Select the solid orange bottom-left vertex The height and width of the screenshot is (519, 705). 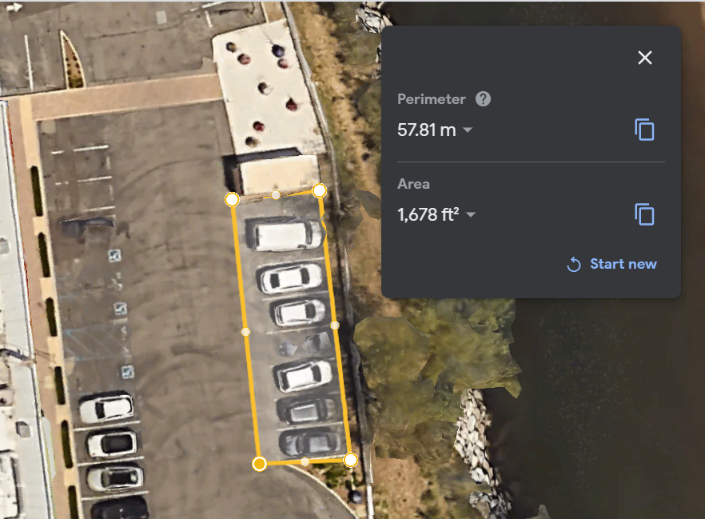click(x=260, y=464)
